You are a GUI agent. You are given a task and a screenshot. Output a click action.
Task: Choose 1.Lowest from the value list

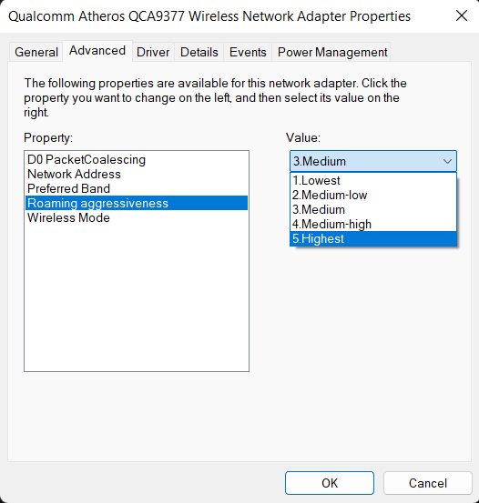pos(373,180)
